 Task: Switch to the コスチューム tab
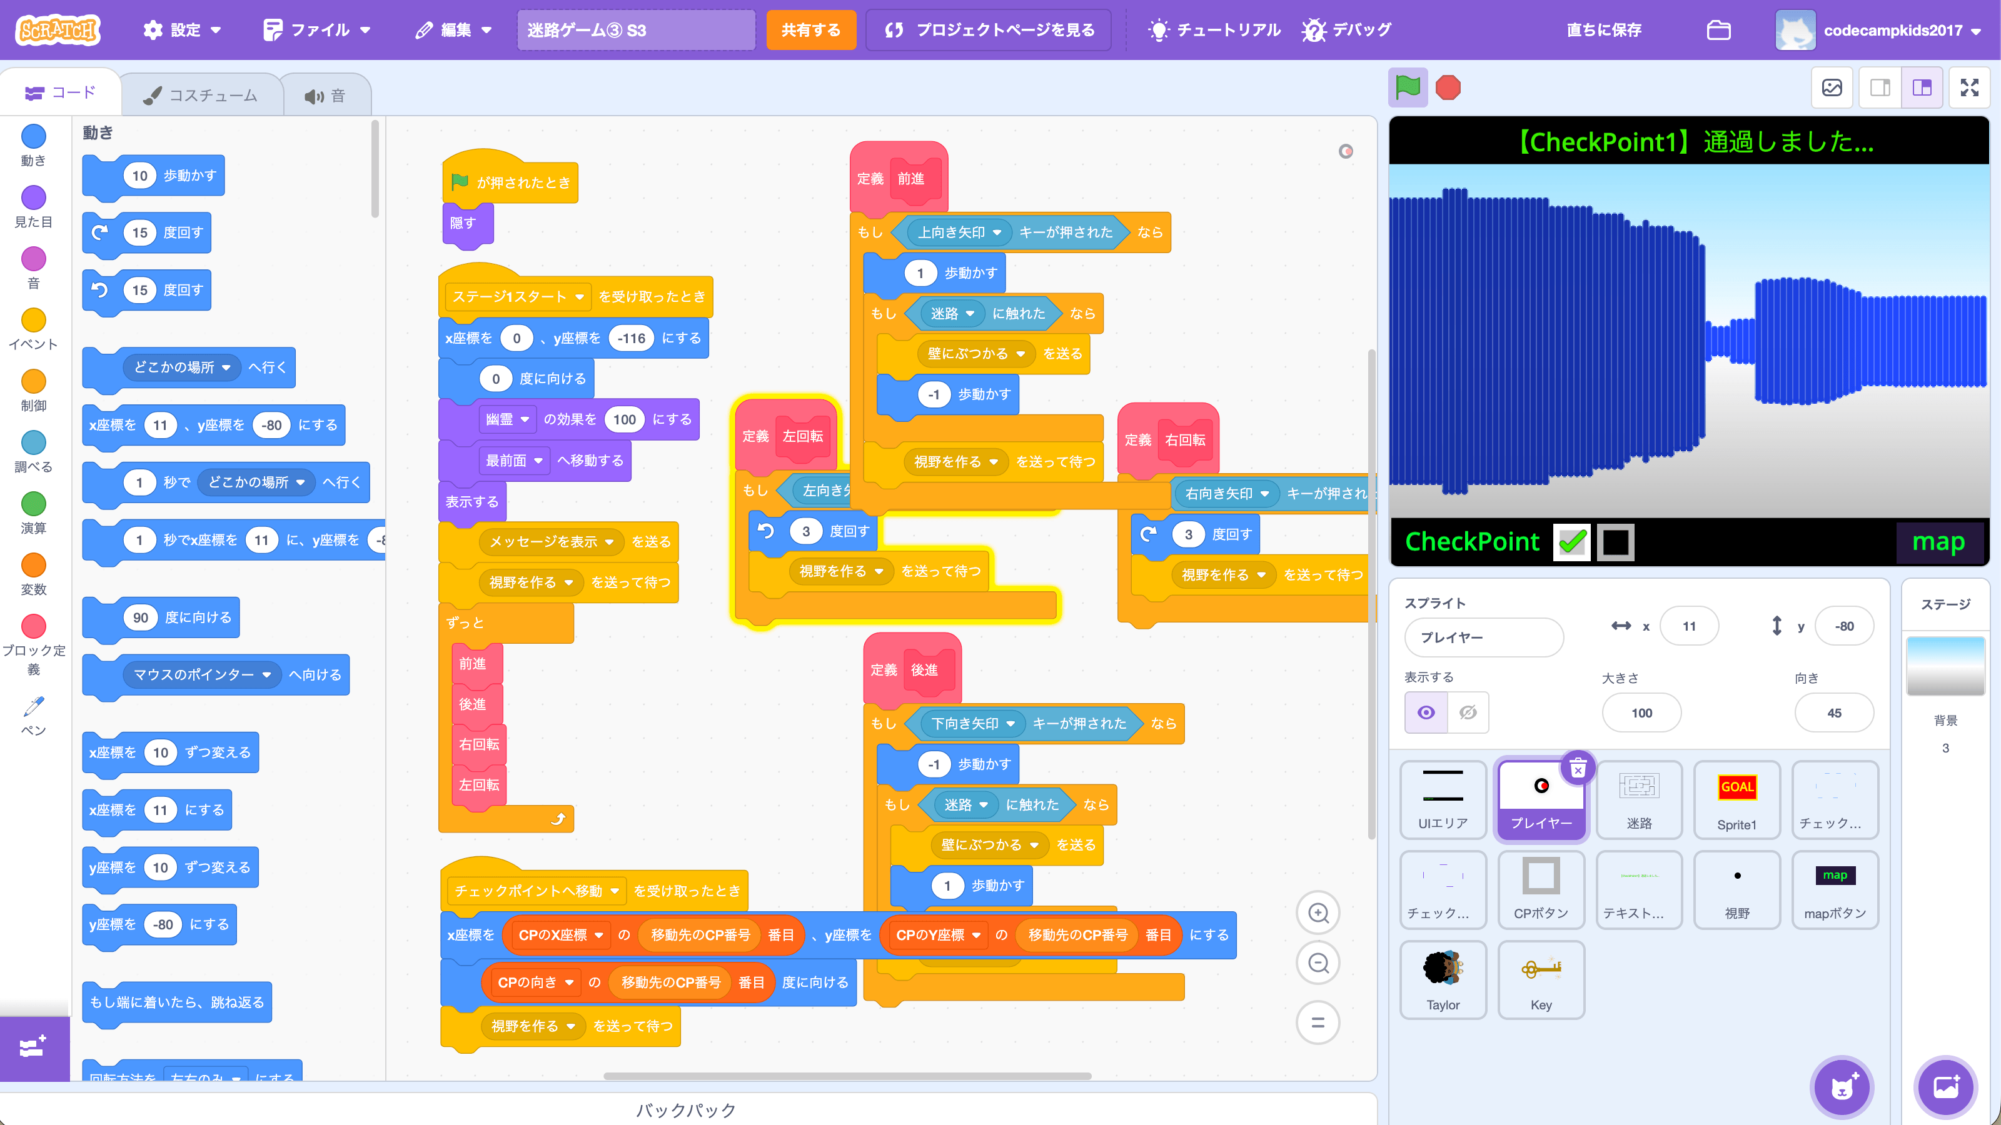tap(200, 96)
